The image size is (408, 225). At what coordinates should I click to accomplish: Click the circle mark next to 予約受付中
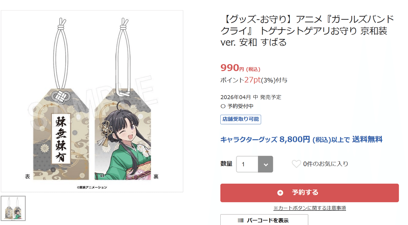[223, 106]
